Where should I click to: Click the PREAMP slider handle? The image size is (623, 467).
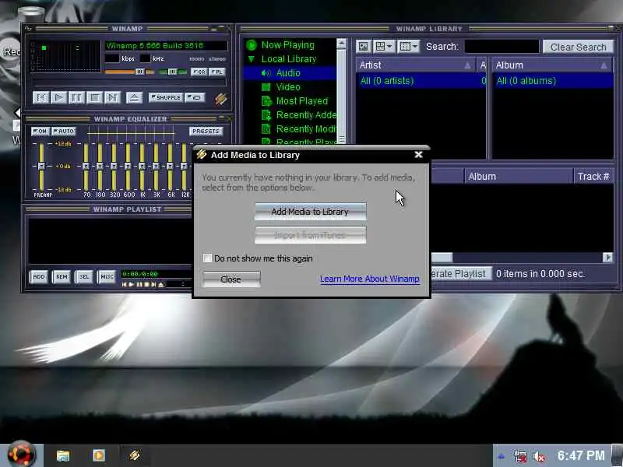point(41,166)
